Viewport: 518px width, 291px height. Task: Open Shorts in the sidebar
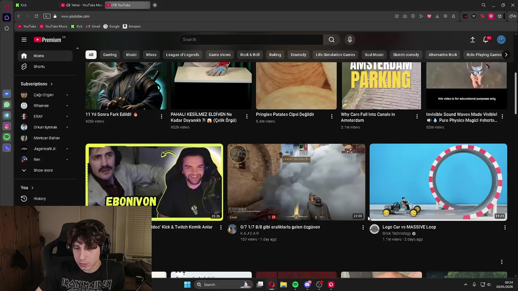pos(45,66)
